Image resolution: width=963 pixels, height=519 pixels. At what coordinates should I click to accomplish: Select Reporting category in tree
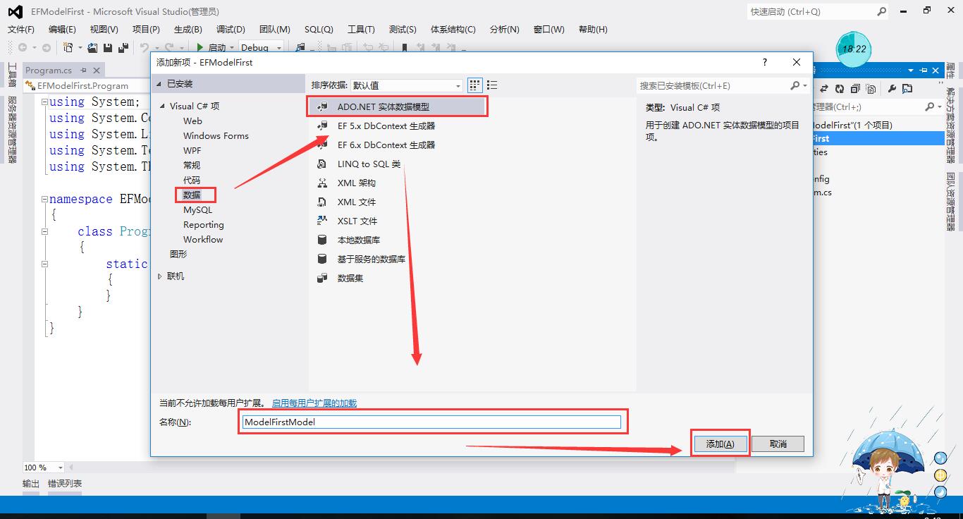coord(204,224)
